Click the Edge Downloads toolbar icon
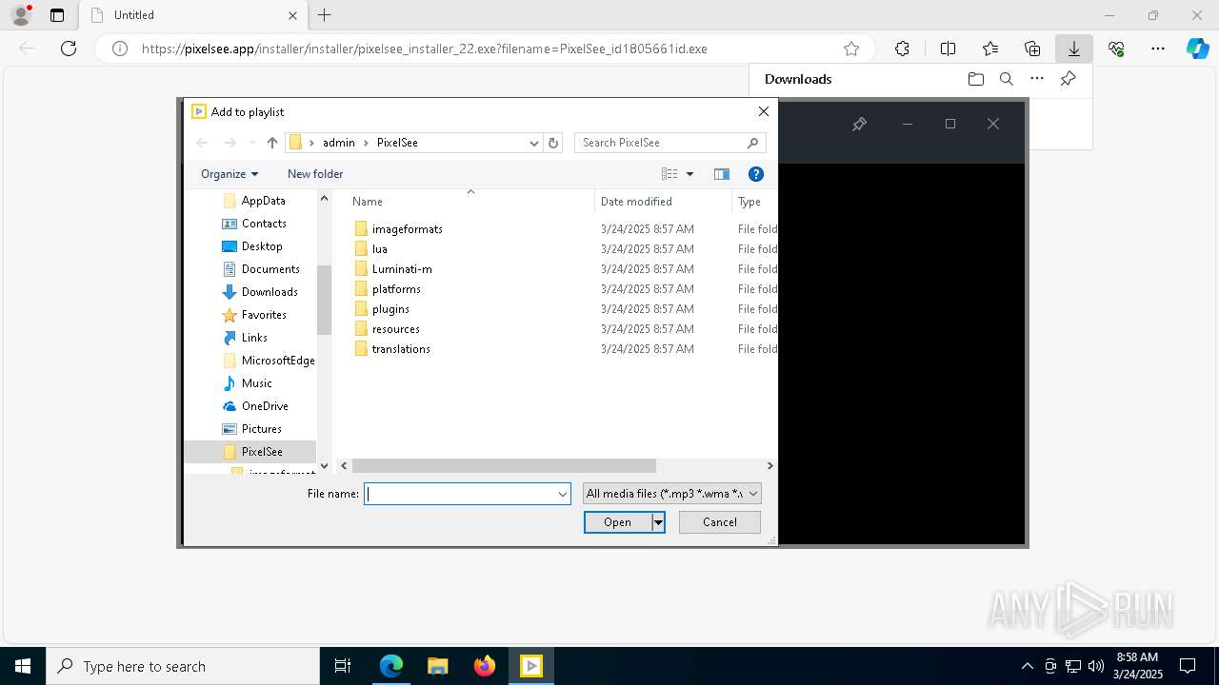Screen dimensions: 1219x685 pos(1074,49)
